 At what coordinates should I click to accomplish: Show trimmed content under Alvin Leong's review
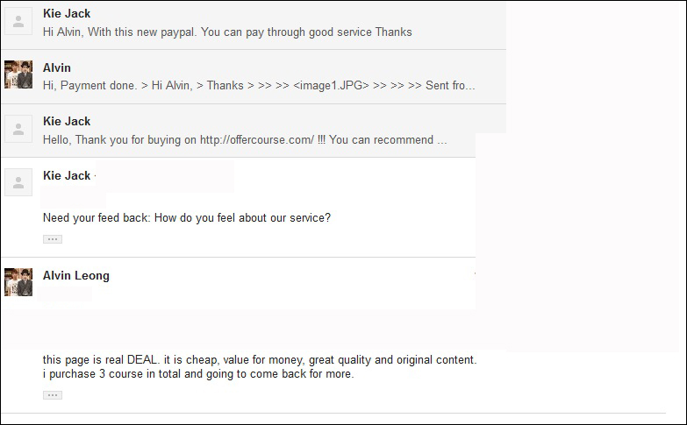click(53, 395)
